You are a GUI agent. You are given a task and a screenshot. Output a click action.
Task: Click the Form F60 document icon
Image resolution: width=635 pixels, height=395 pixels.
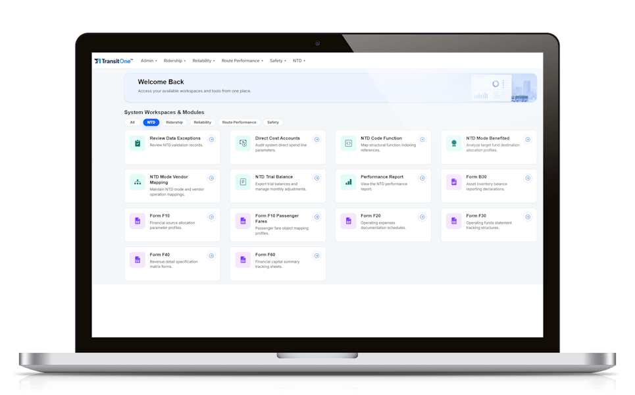[x=243, y=259]
